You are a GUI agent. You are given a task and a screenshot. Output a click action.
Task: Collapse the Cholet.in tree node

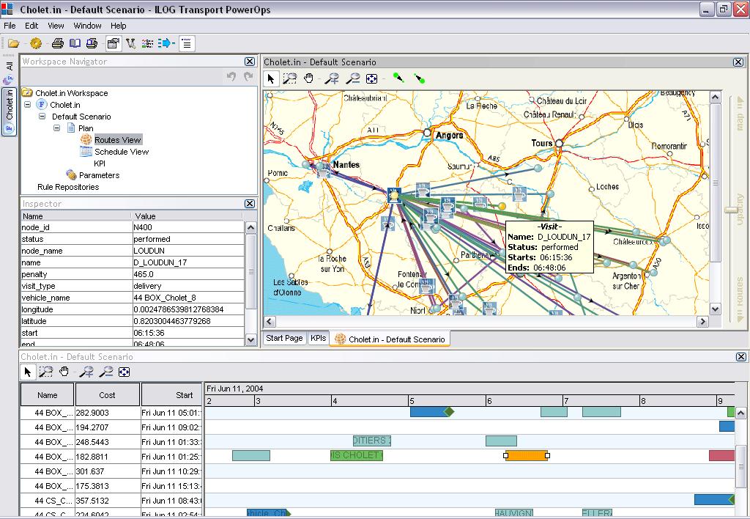pos(27,104)
